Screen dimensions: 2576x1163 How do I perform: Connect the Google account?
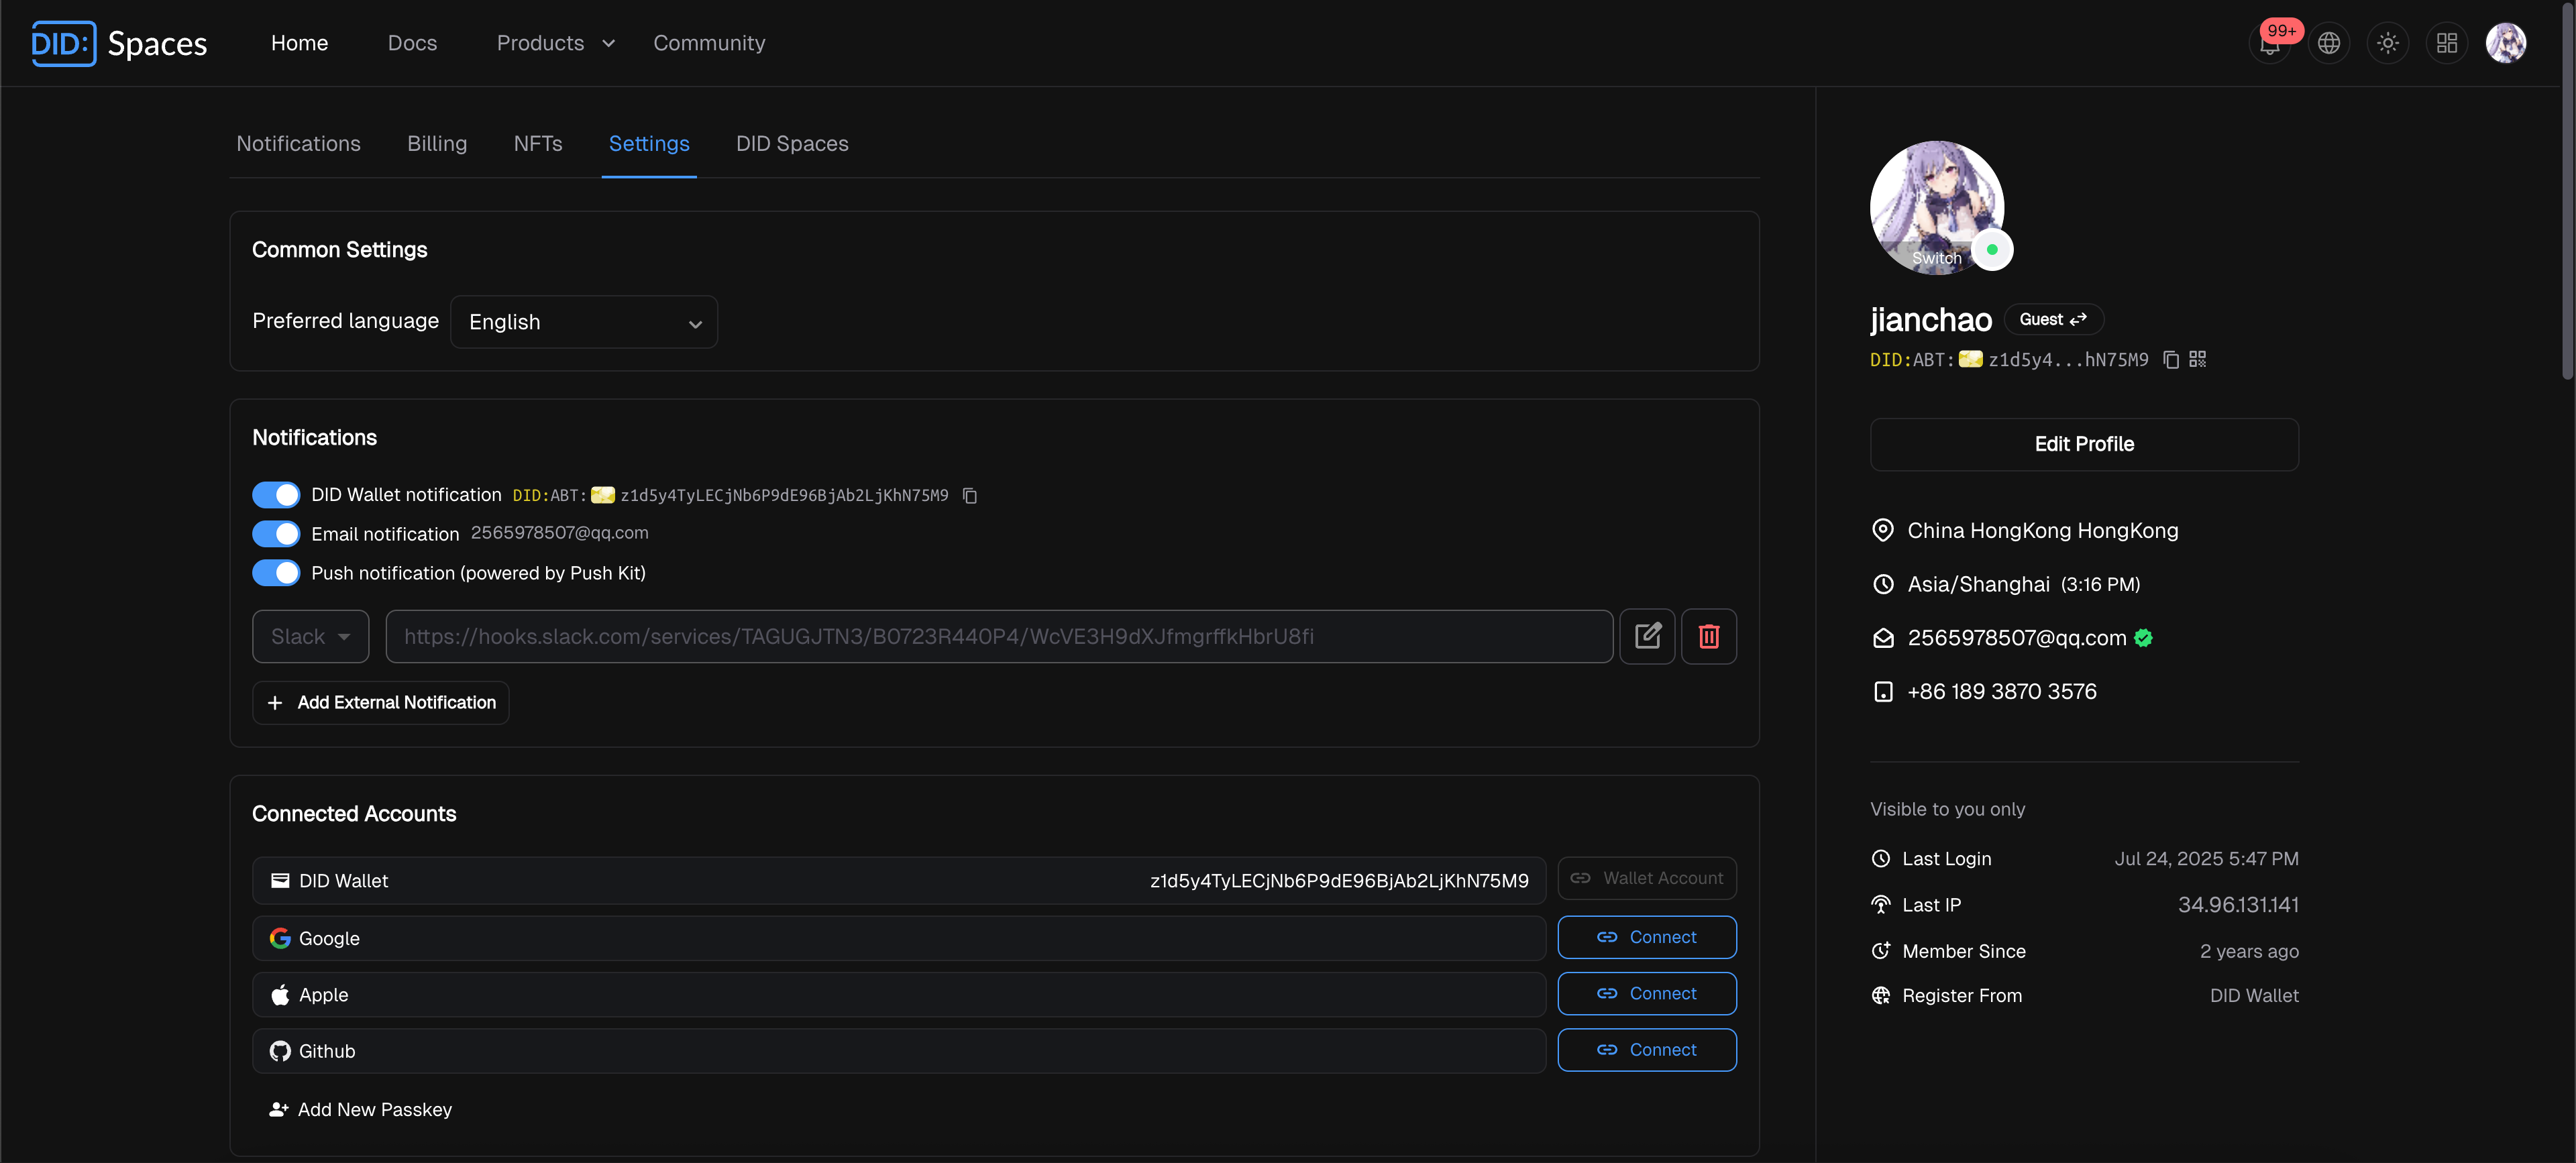click(x=1646, y=937)
